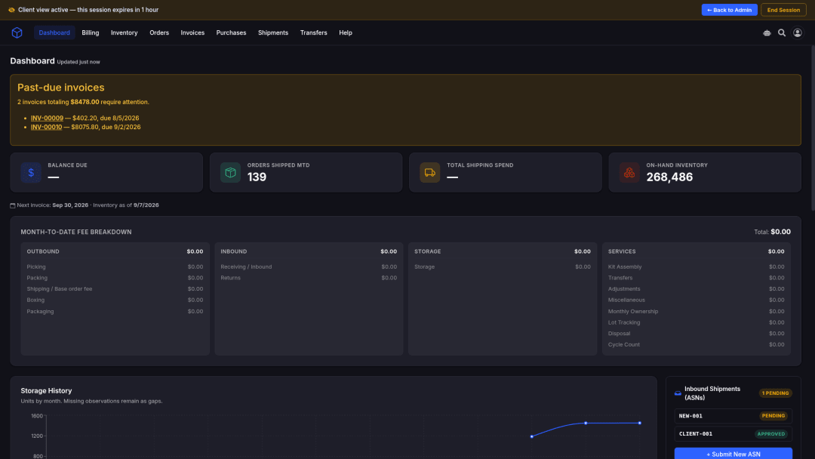Click the Storage History title

pos(46,391)
